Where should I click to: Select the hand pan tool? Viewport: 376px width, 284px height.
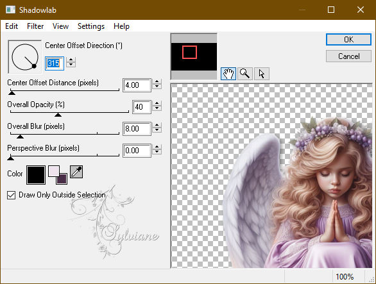(x=228, y=73)
